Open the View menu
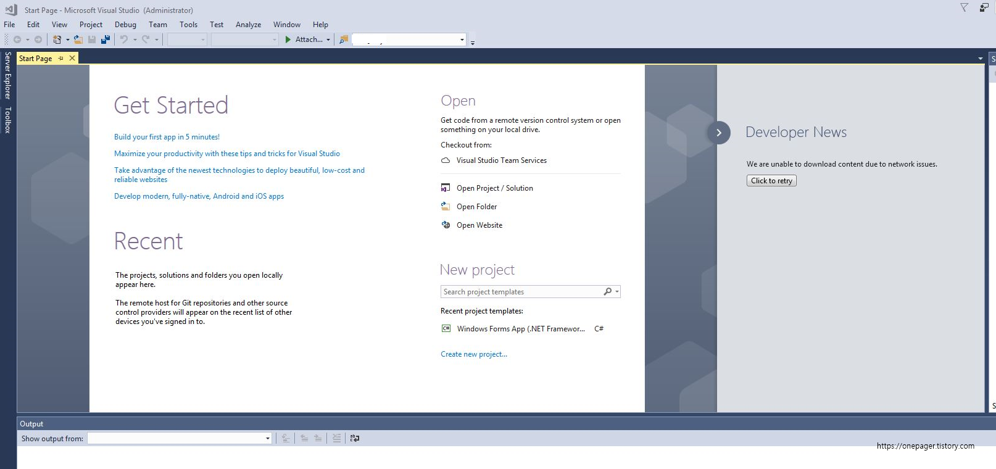This screenshot has height=469, width=996. 59,25
